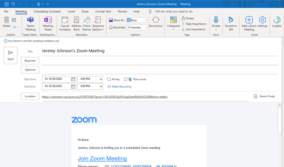Set up Recurrence from the ribbon

(156, 22)
